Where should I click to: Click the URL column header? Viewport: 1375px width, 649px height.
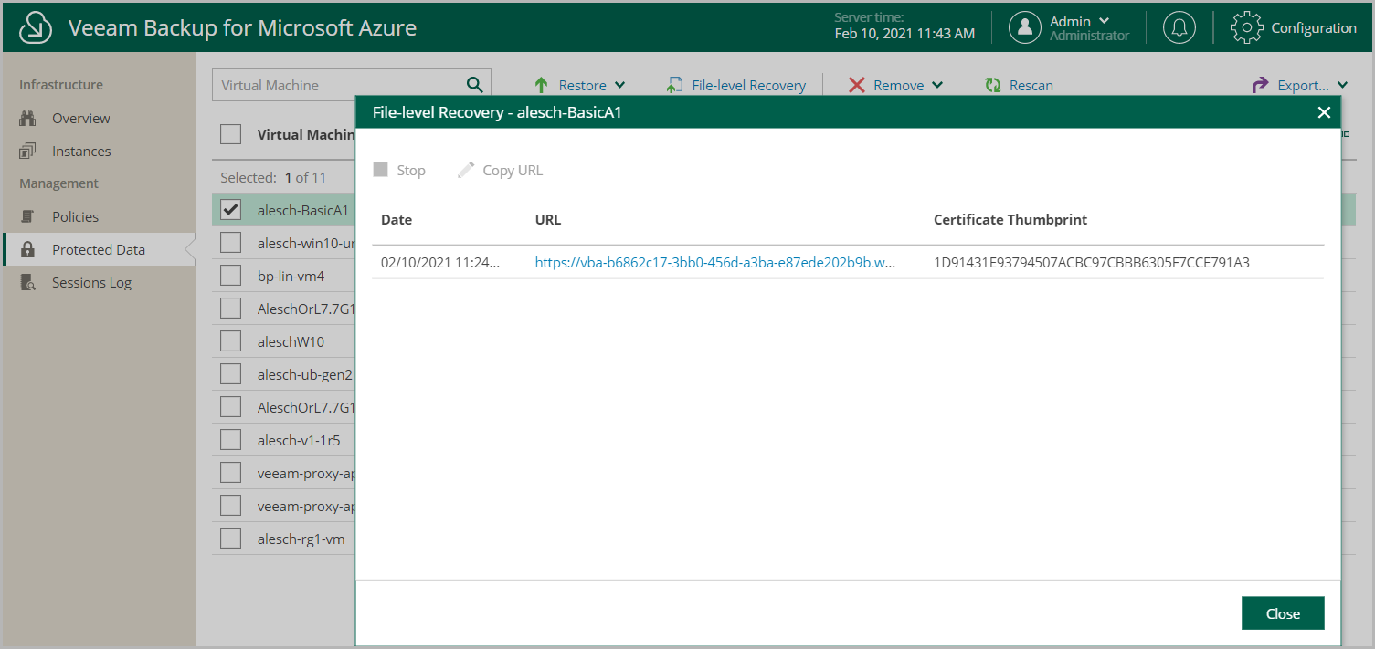pyautogui.click(x=548, y=219)
